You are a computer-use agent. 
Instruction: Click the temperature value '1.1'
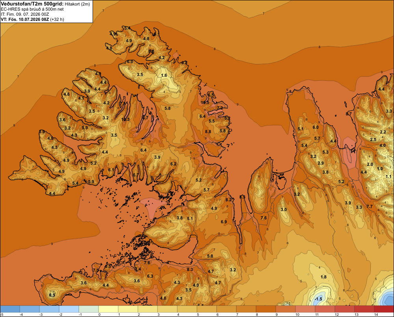tap(388, 176)
